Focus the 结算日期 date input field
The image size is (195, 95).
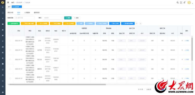(x=24, y=18)
